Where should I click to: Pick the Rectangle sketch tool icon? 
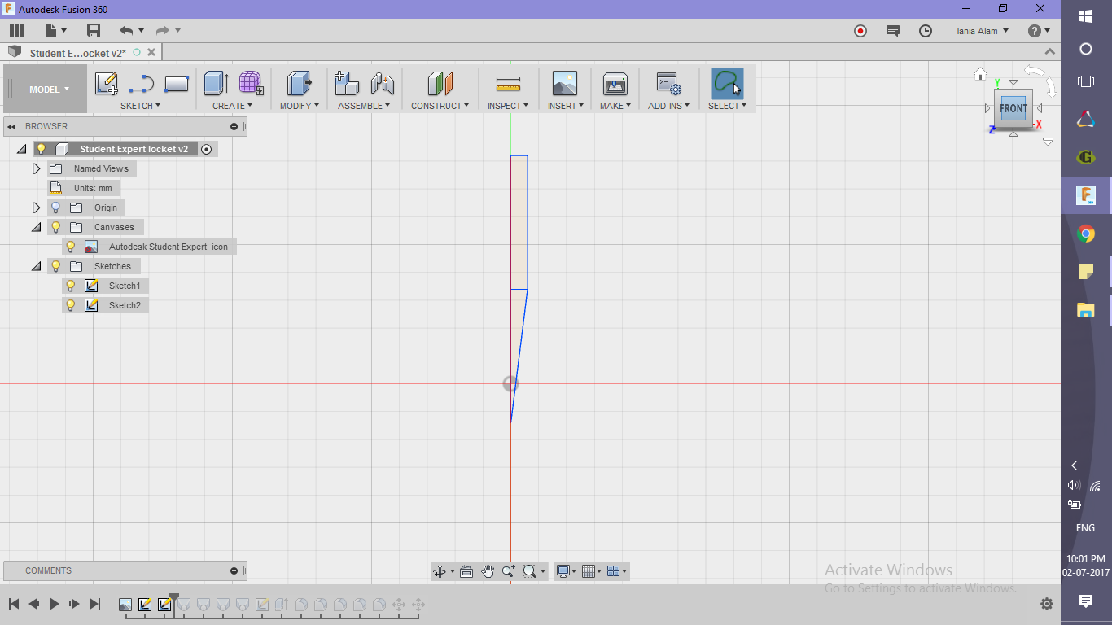(177, 84)
